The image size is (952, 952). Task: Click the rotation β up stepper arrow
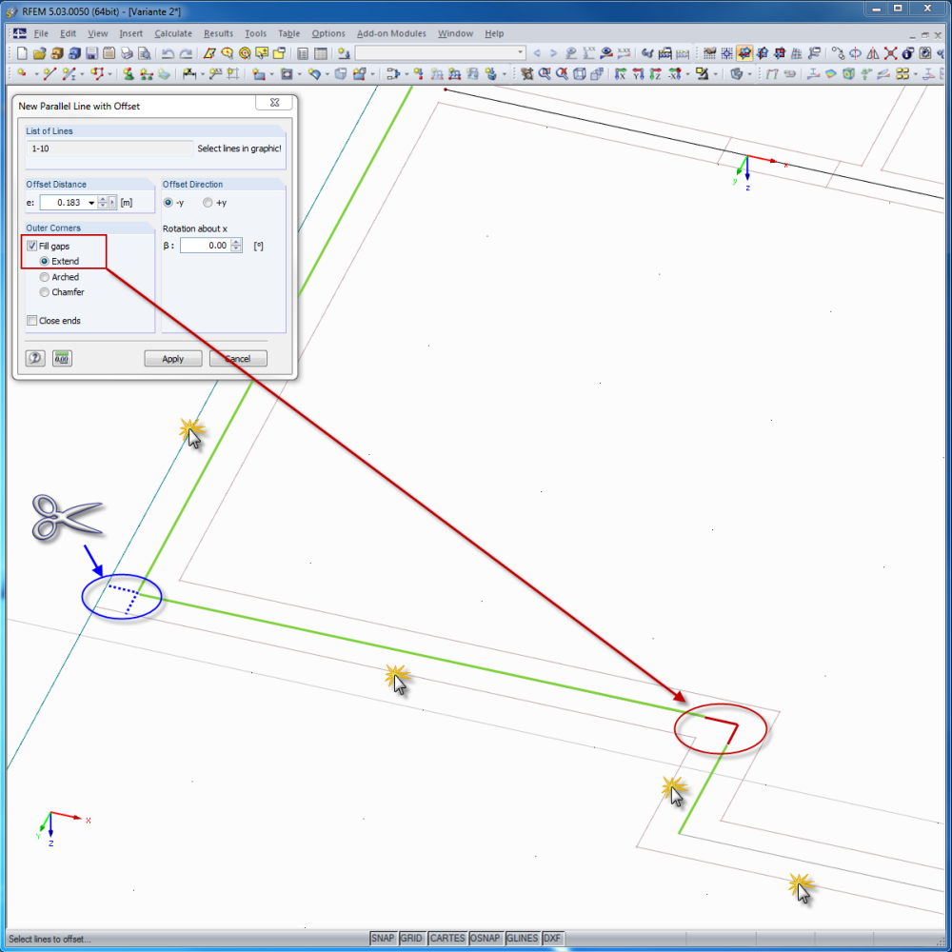[234, 241]
